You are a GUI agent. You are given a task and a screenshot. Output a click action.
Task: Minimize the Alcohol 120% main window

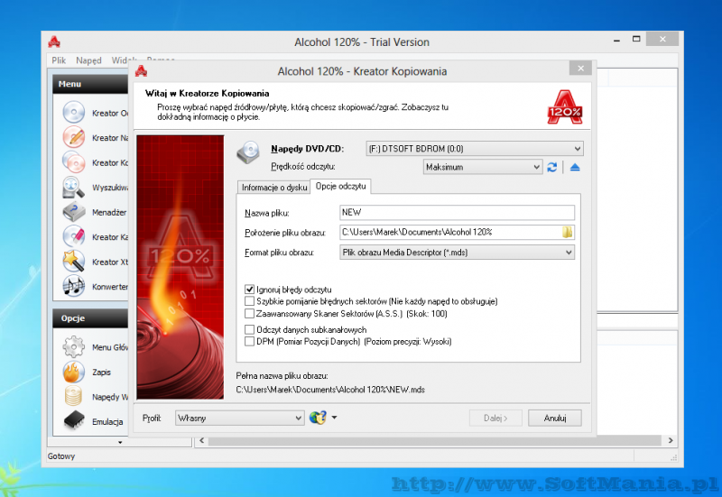(616, 40)
